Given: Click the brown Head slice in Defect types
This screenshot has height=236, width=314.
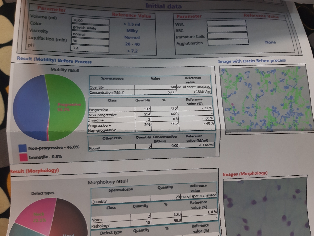Looking at the screenshot, I should point(69,218).
